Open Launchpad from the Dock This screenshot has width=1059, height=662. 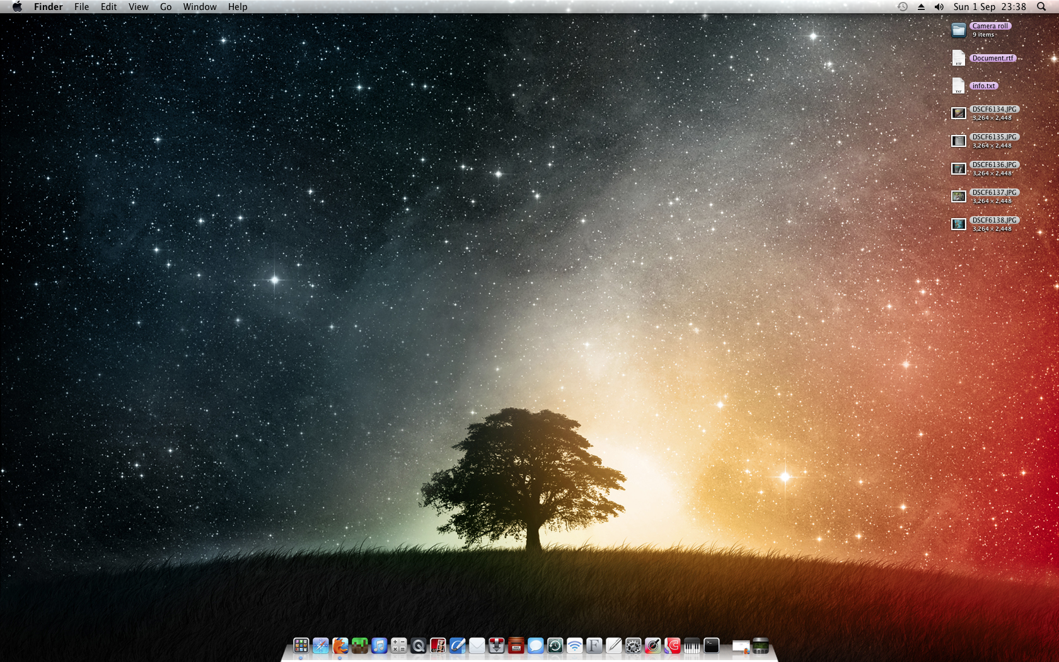[301, 646]
